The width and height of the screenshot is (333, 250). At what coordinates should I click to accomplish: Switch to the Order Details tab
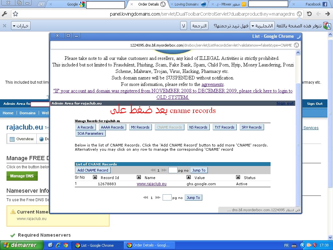click(x=148, y=4)
